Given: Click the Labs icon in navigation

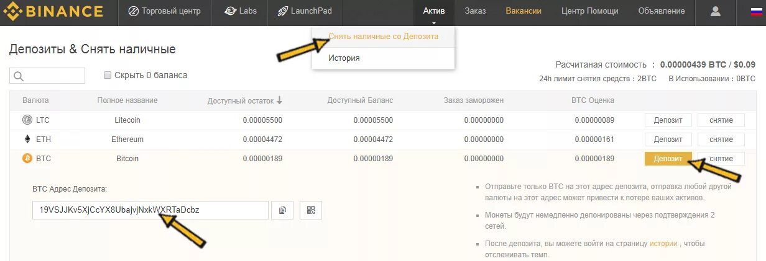Looking at the screenshot, I should [x=231, y=11].
